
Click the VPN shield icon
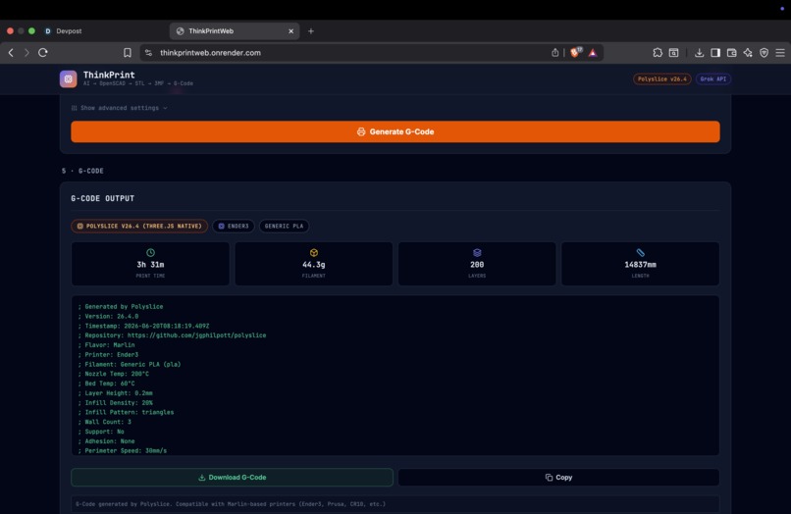point(764,52)
